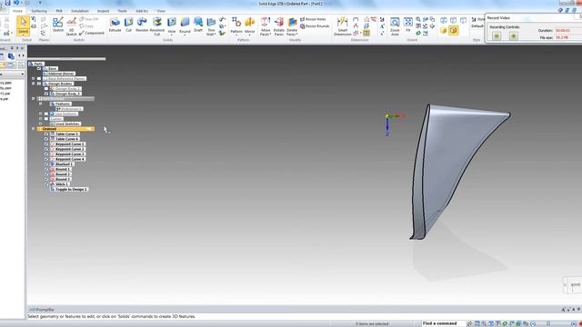582x327 pixels.
Task: Choose the Revolved Cut command
Action: [x=157, y=26]
